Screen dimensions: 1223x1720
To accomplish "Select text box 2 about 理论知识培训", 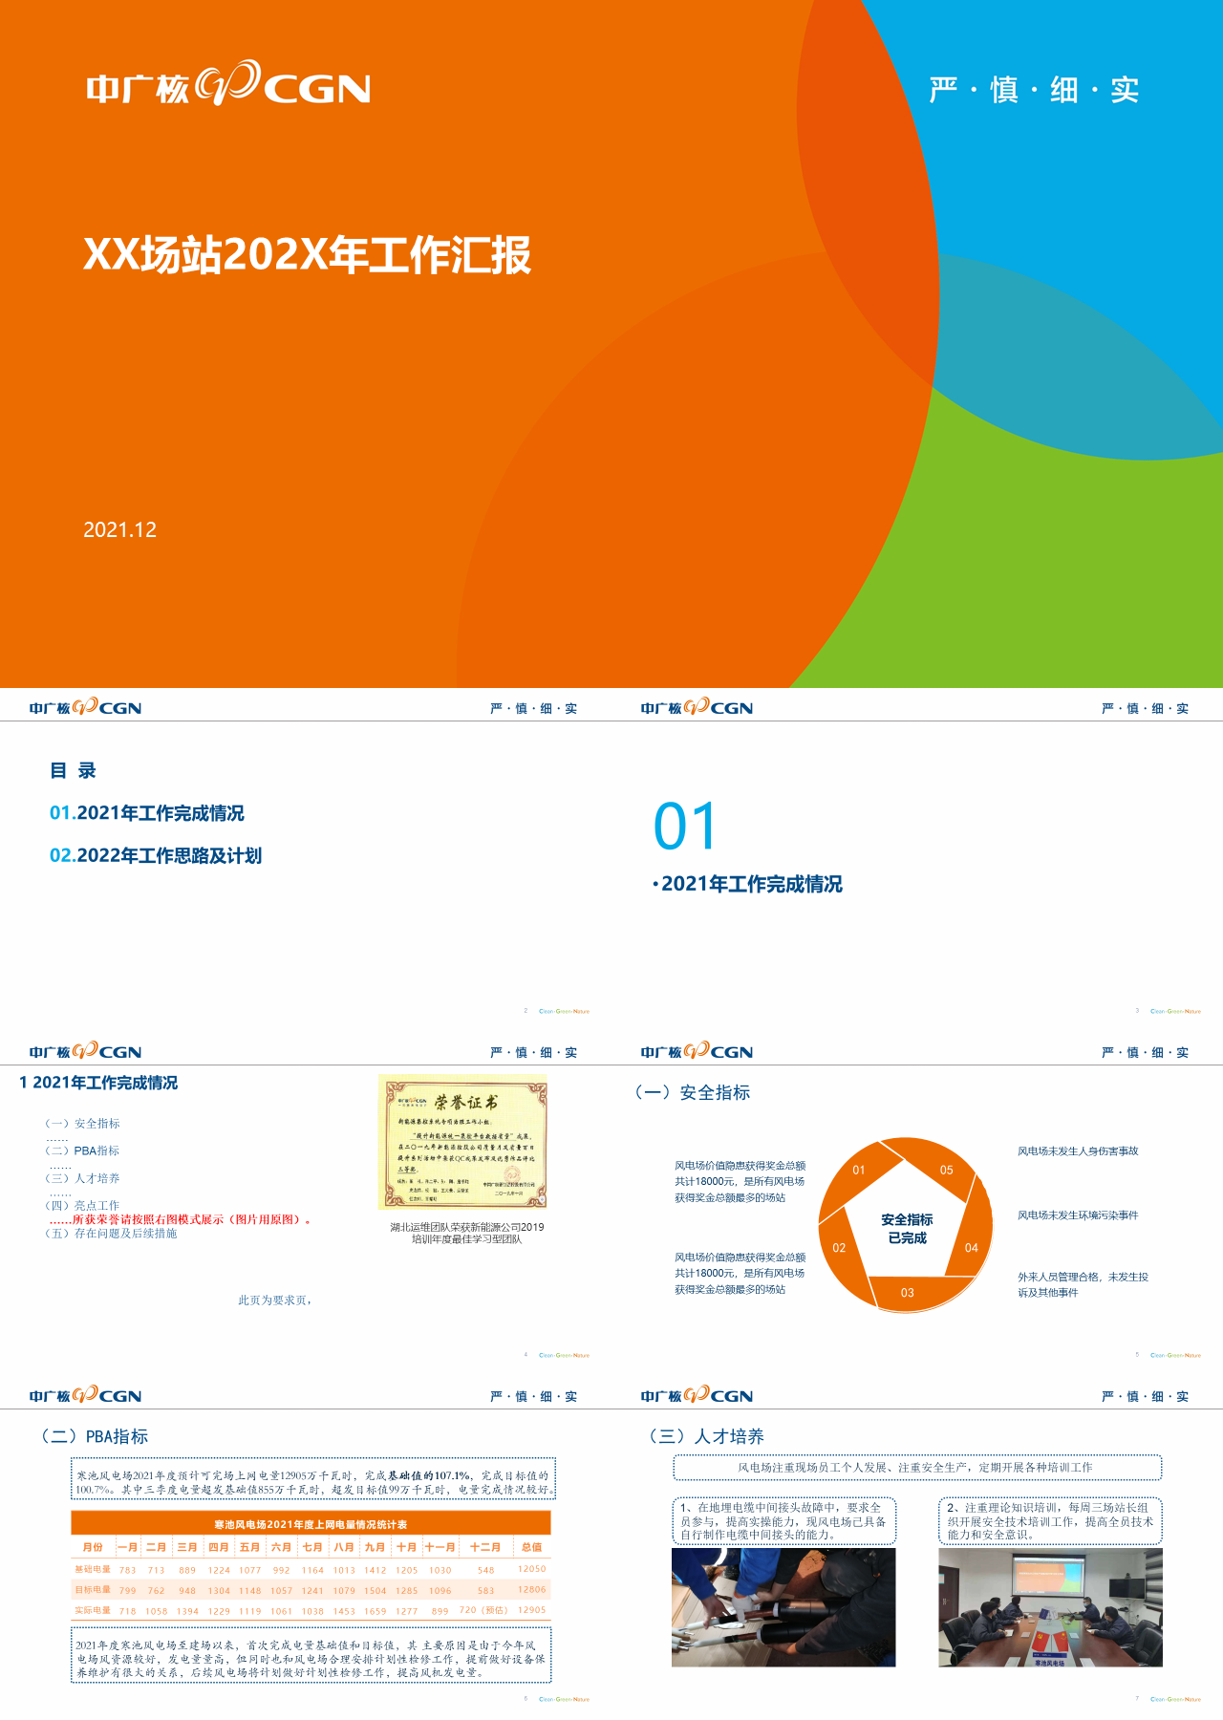I will click(x=1050, y=1521).
